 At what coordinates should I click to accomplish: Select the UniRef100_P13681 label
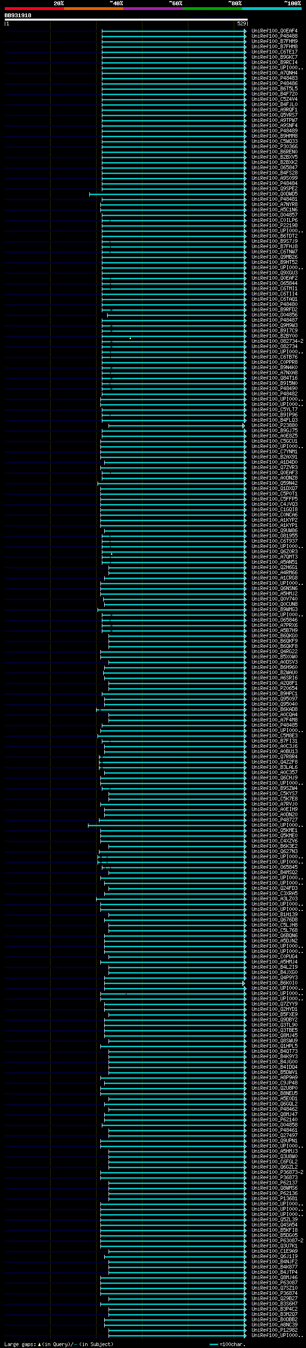coord(274,1198)
